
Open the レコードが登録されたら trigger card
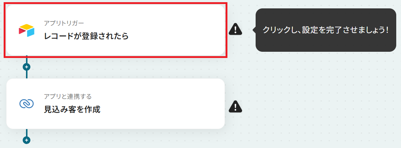[115, 30]
